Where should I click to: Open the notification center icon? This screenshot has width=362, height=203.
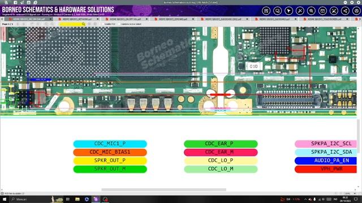pos(356,199)
